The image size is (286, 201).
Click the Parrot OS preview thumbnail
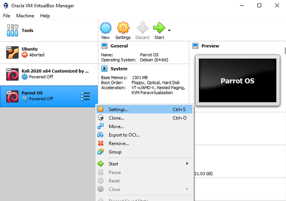(x=237, y=80)
